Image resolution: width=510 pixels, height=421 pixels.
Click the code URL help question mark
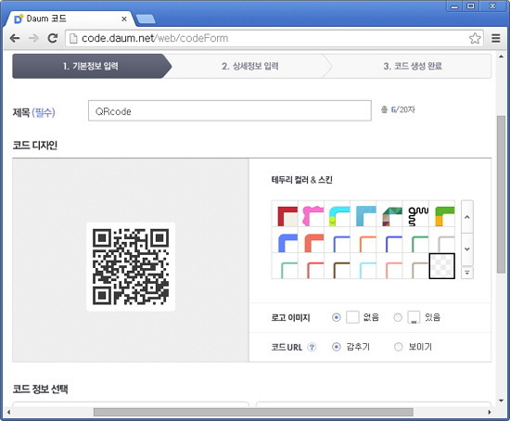coord(312,347)
